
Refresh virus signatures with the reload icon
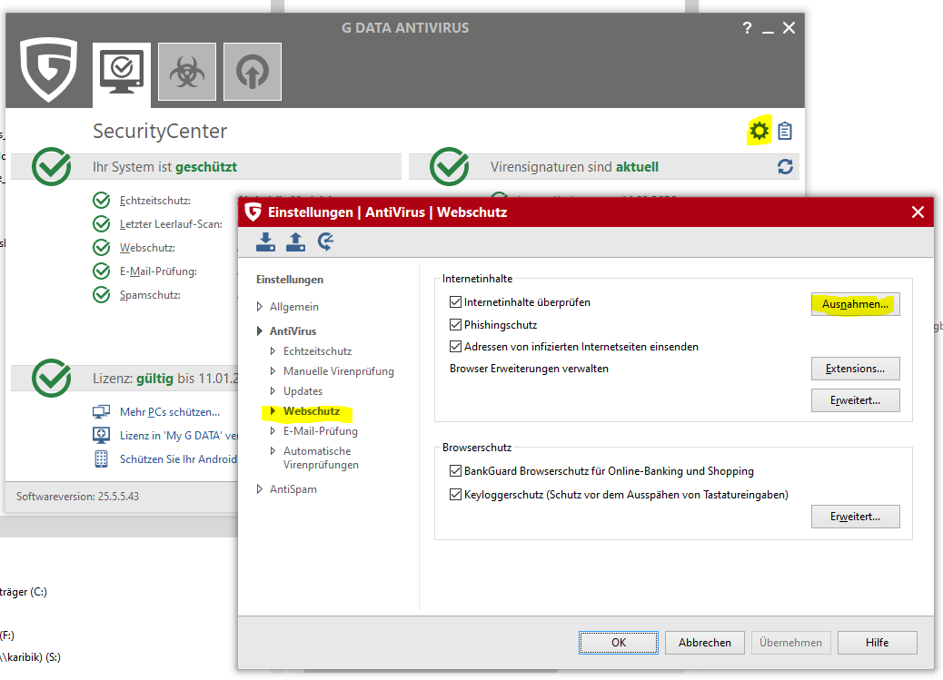point(785,166)
